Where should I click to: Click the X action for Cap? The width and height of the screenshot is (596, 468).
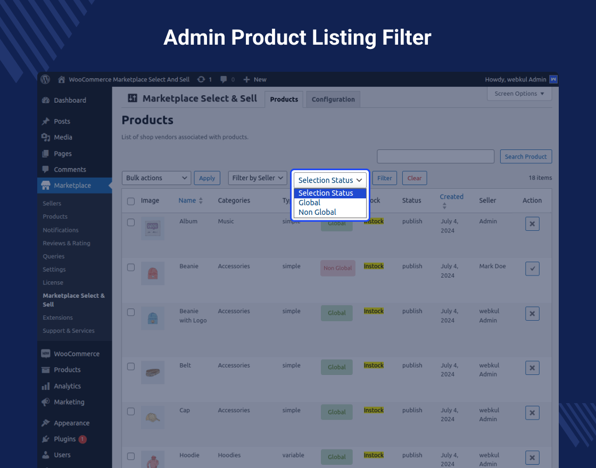pos(532,413)
